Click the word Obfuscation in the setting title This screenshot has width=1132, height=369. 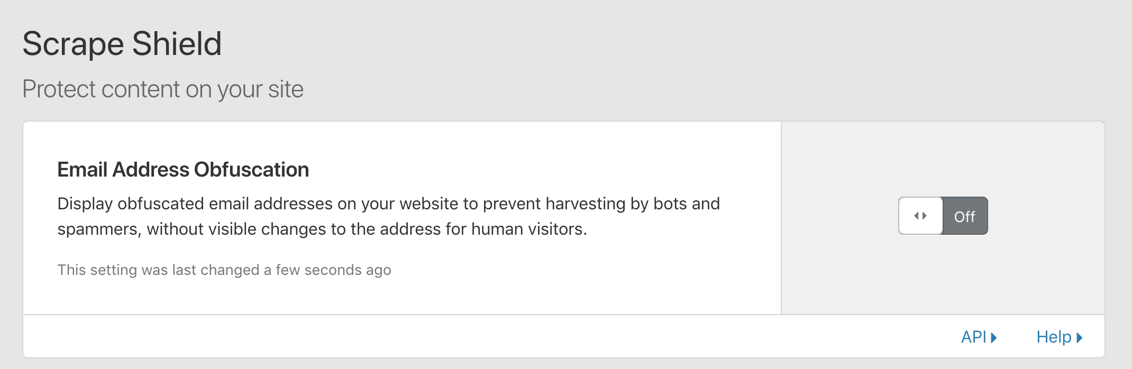tap(251, 170)
